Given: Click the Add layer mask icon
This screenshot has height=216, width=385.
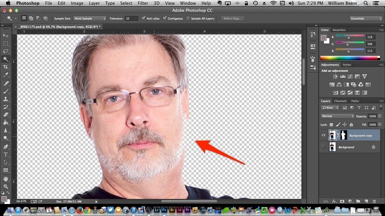Looking at the screenshot, I should click(x=342, y=201).
